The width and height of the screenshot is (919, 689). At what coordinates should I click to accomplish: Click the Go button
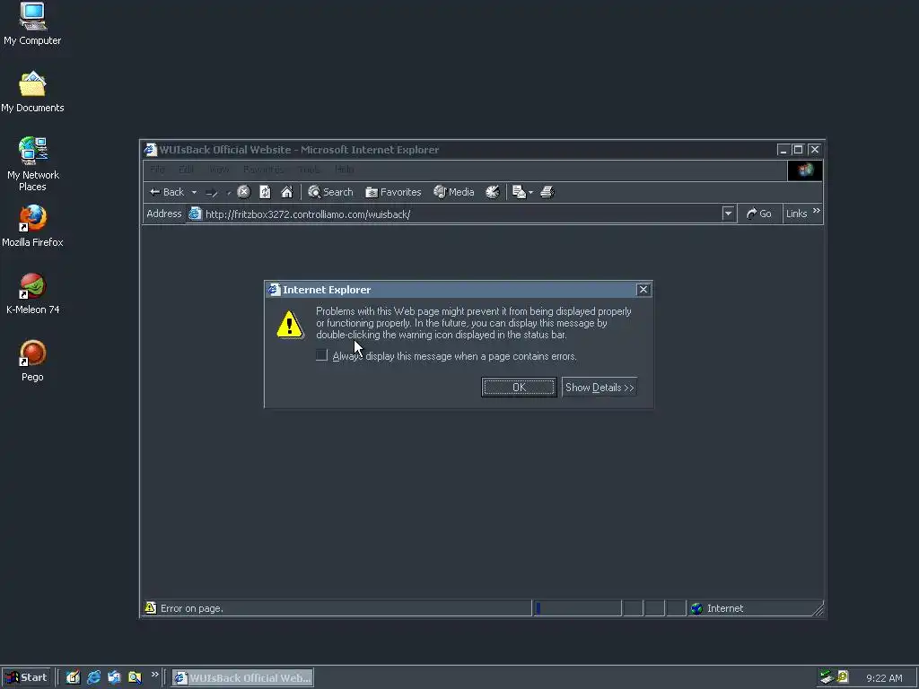(x=759, y=214)
